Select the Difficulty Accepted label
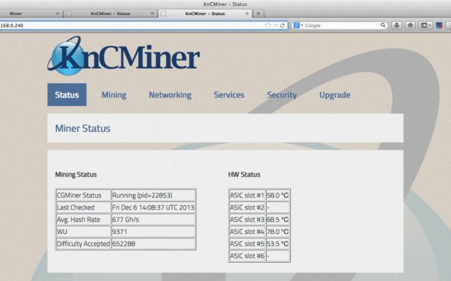 pos(83,244)
